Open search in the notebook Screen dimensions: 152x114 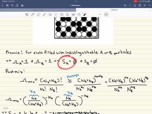[x=12, y=5]
